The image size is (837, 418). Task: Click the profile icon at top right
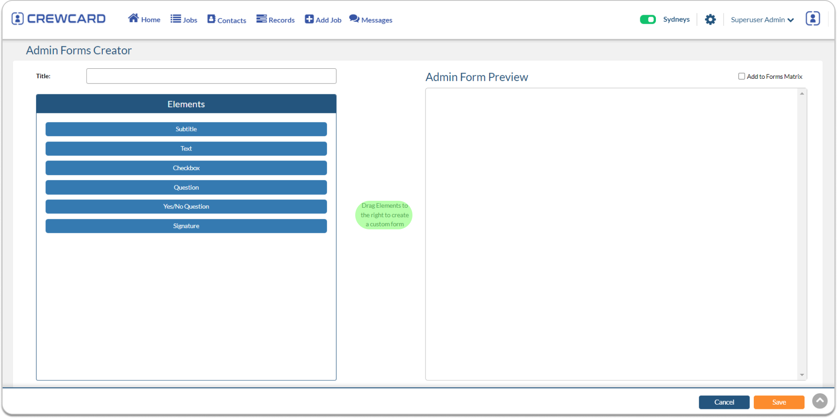tap(813, 18)
